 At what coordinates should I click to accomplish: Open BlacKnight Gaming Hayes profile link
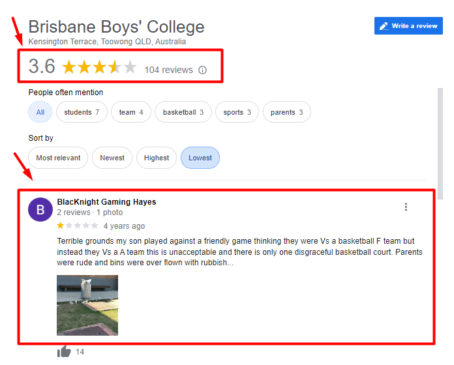[x=106, y=201]
